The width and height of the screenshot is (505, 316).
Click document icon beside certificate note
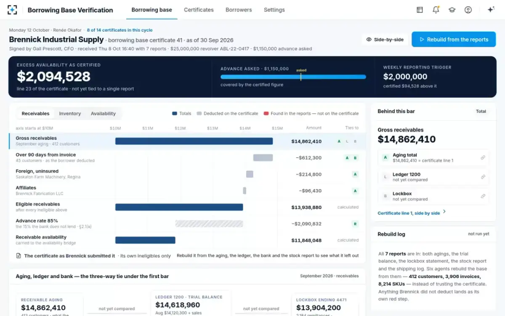(x=19, y=256)
